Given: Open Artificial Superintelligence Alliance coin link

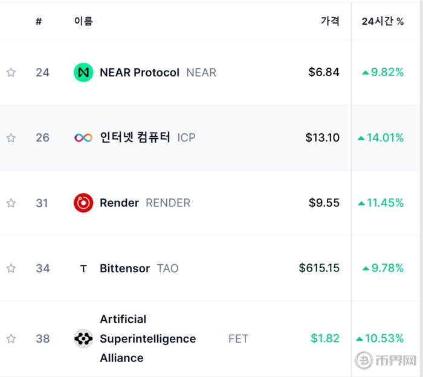Looking at the screenshot, I should tap(148, 338).
